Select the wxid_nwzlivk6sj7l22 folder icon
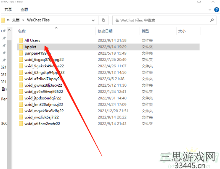The image size is (220, 169). [x=21, y=117]
